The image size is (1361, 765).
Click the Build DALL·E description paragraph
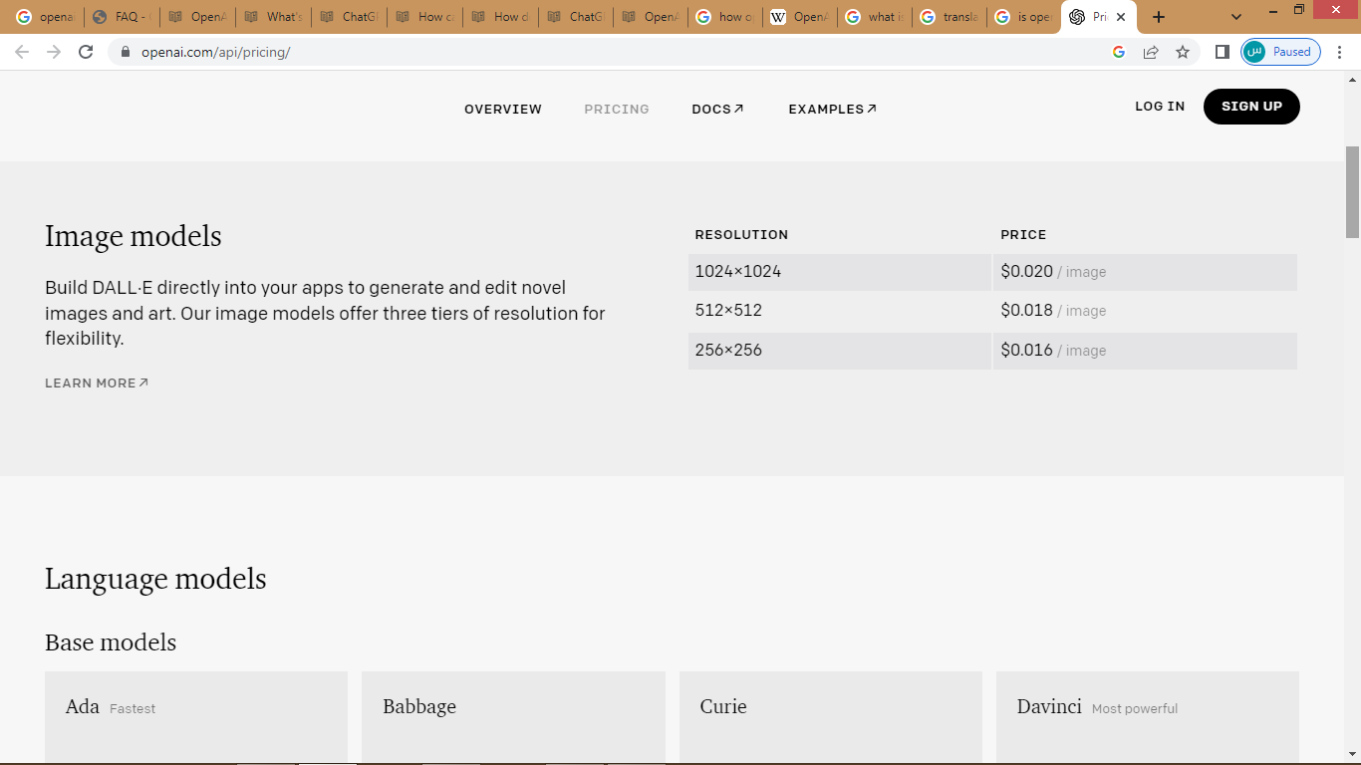[x=325, y=313]
